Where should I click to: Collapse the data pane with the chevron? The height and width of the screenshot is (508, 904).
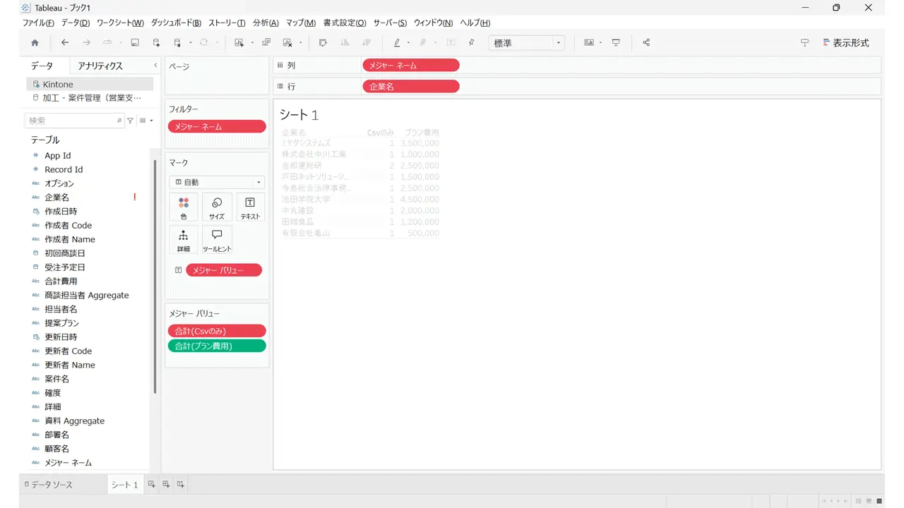point(155,66)
